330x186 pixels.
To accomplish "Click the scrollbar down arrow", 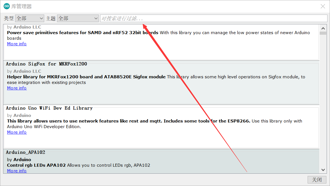I will pos(323,170).
